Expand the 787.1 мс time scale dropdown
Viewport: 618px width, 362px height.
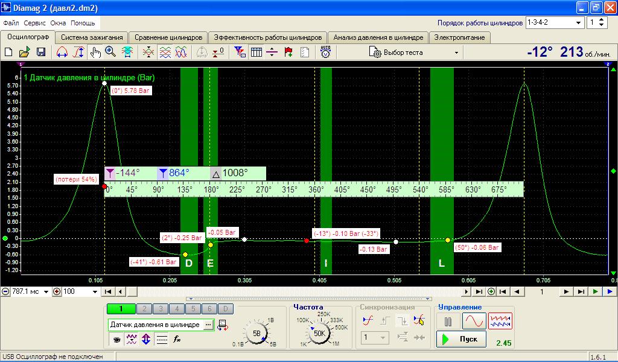pyautogui.click(x=46, y=291)
